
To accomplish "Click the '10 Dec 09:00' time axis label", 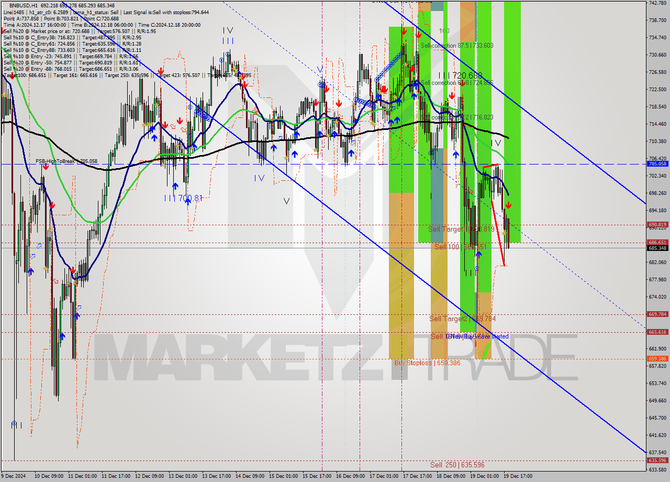I will pyautogui.click(x=49, y=476).
